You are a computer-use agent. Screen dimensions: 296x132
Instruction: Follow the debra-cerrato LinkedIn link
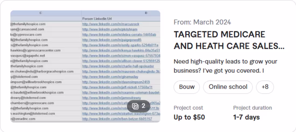point(119,35)
